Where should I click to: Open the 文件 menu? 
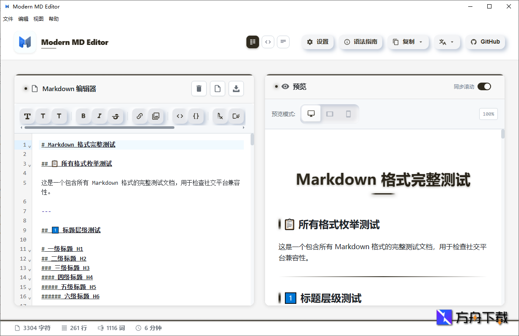pos(8,19)
